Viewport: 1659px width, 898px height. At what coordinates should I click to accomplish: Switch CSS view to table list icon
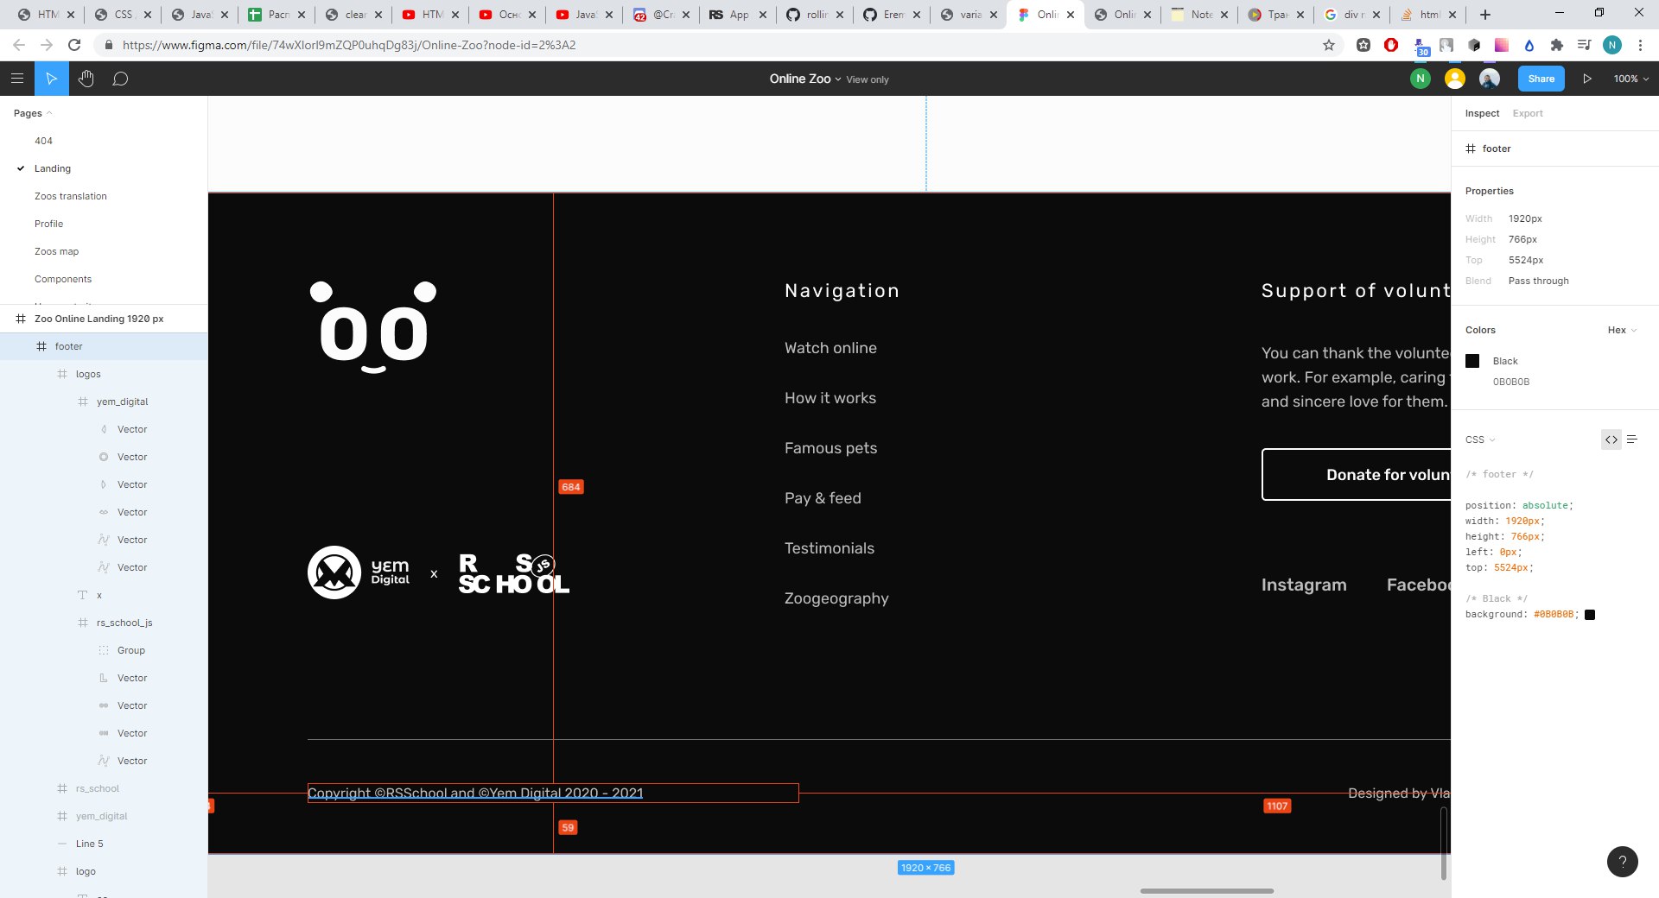click(x=1632, y=440)
